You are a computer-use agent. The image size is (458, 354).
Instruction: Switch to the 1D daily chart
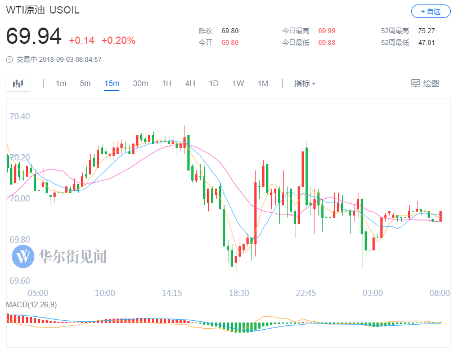[213, 83]
